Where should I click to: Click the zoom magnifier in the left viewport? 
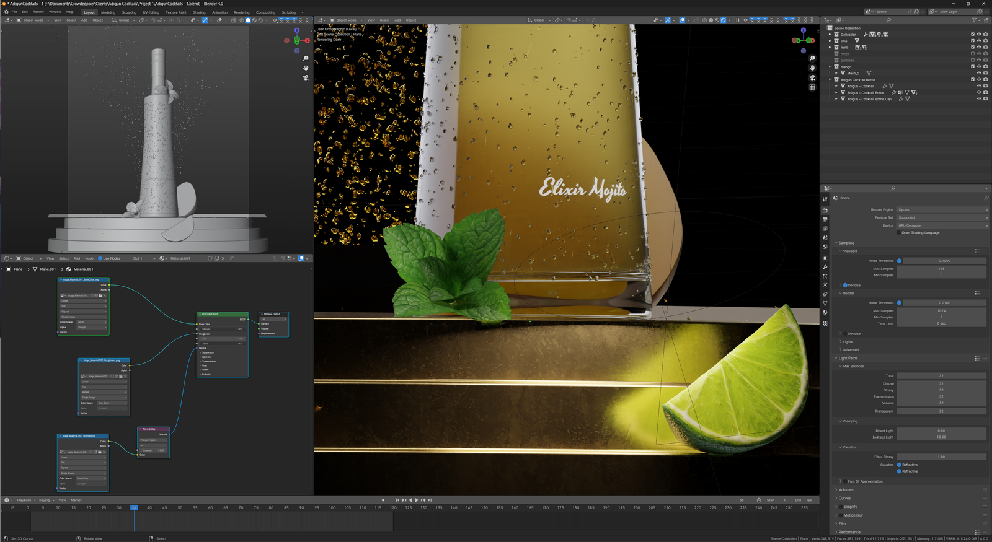[x=306, y=58]
